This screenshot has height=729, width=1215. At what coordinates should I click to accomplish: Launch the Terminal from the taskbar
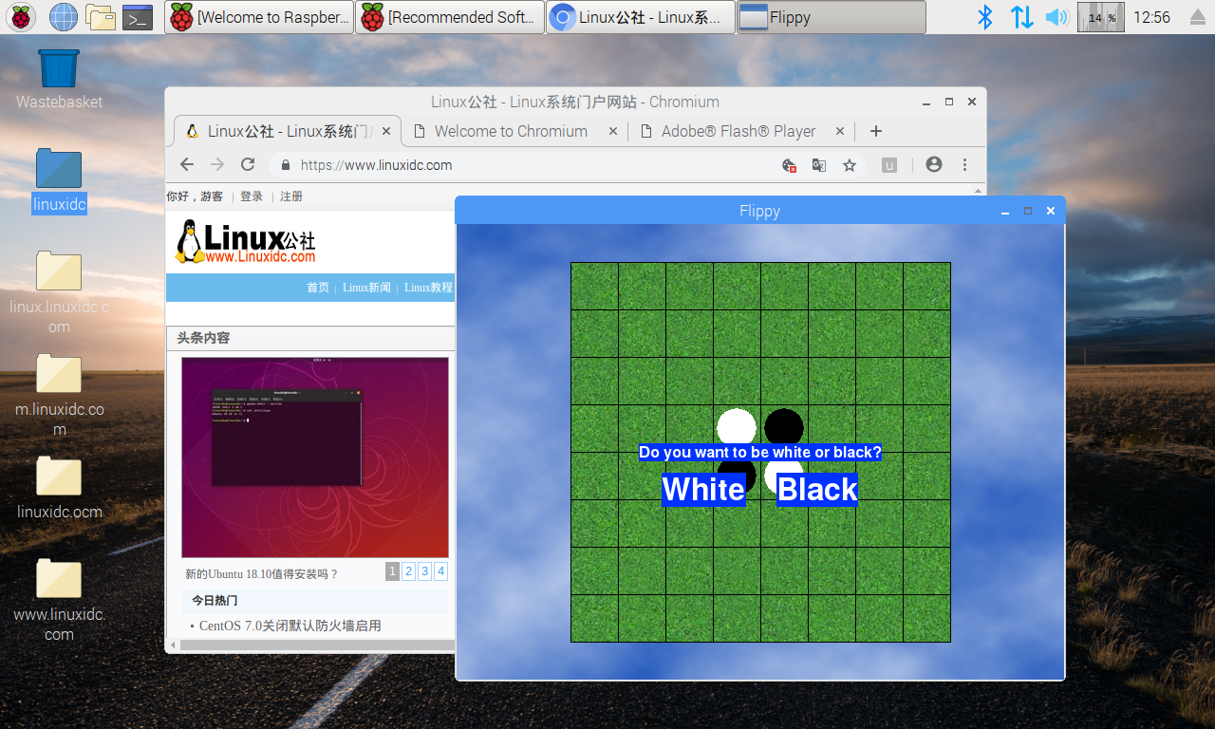139,16
